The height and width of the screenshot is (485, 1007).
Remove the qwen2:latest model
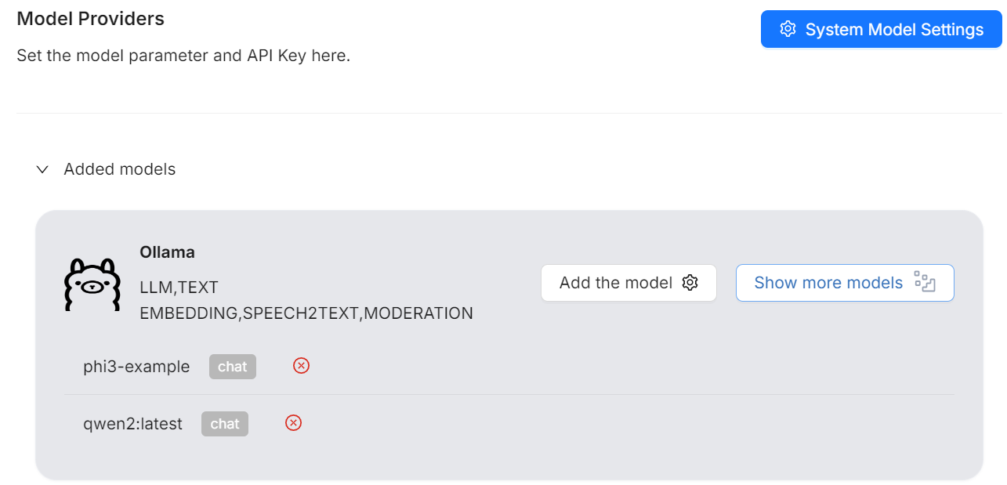293,423
